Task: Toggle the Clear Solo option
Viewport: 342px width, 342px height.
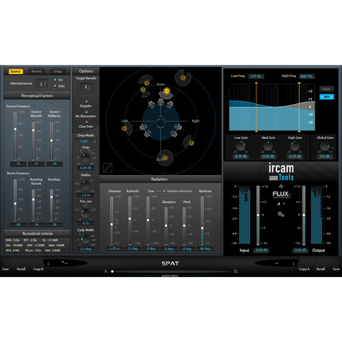Action: tap(86, 122)
